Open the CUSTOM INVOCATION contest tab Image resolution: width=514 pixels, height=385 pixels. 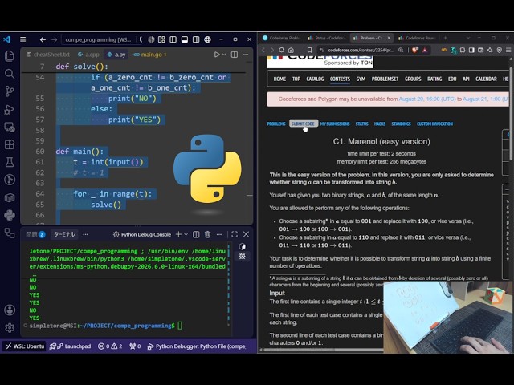[434, 124]
